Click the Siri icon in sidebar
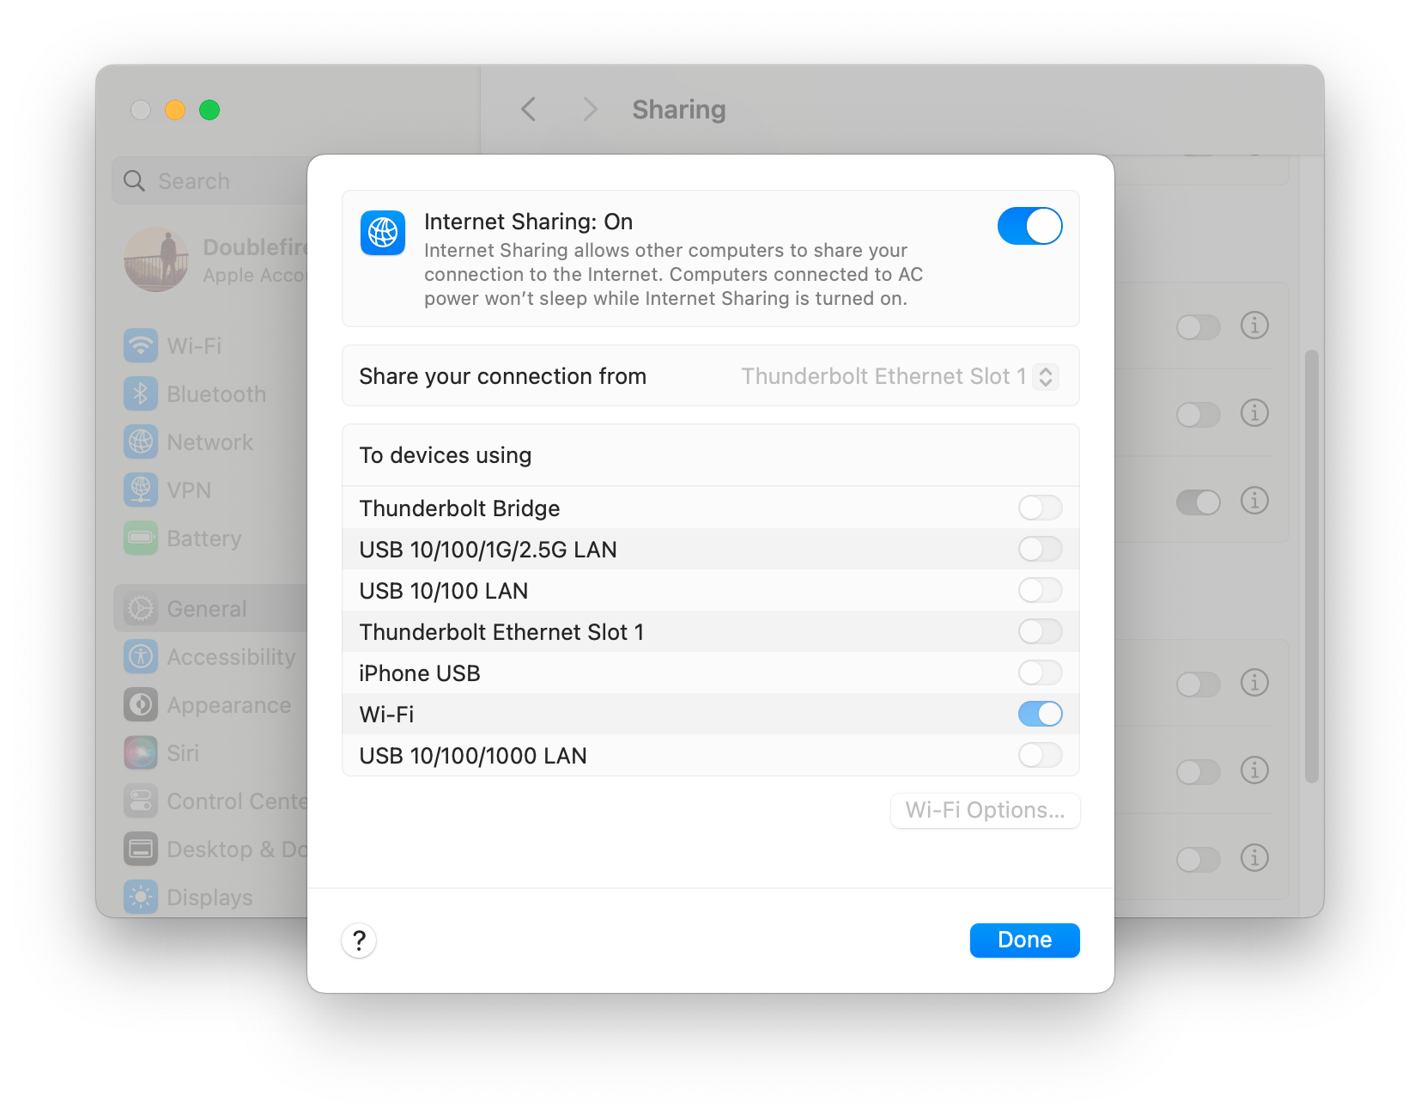Screen dimensions: 1420x1120 pyautogui.click(x=141, y=753)
